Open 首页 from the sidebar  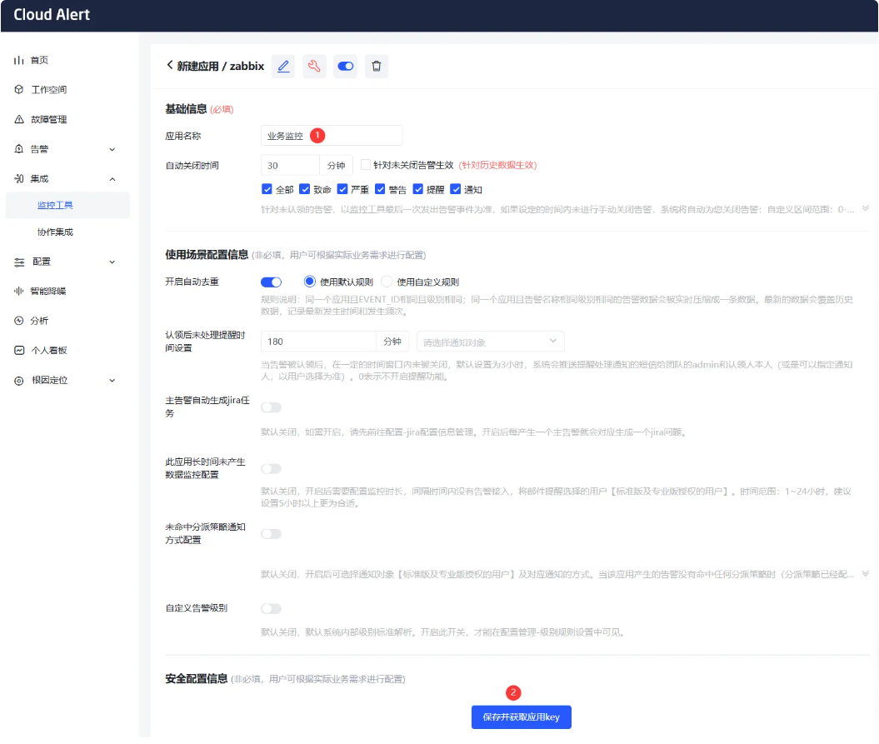(x=39, y=60)
